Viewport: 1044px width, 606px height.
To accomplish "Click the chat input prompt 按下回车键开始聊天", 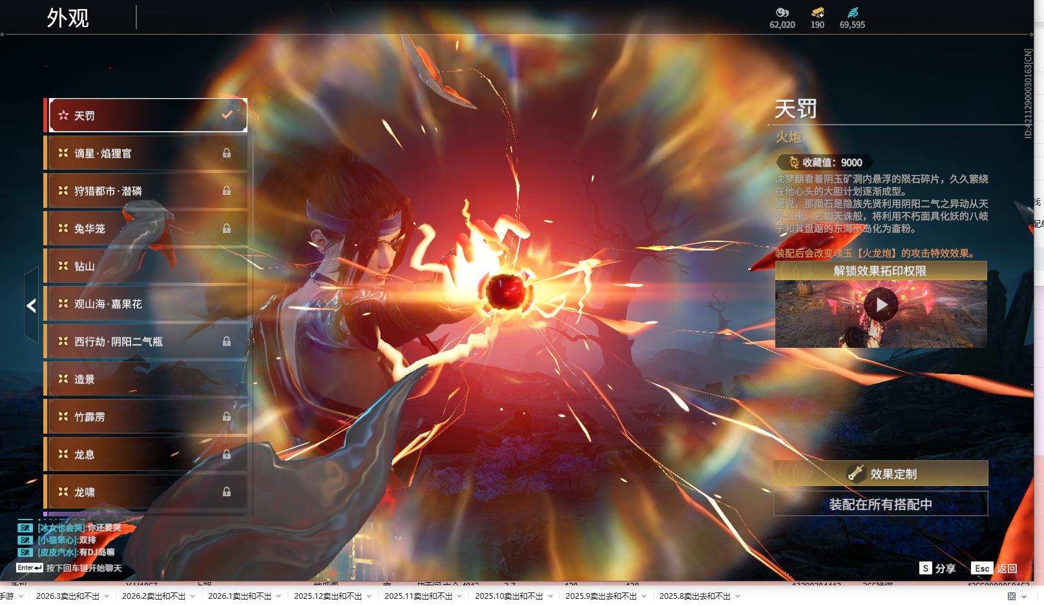I will 84,569.
